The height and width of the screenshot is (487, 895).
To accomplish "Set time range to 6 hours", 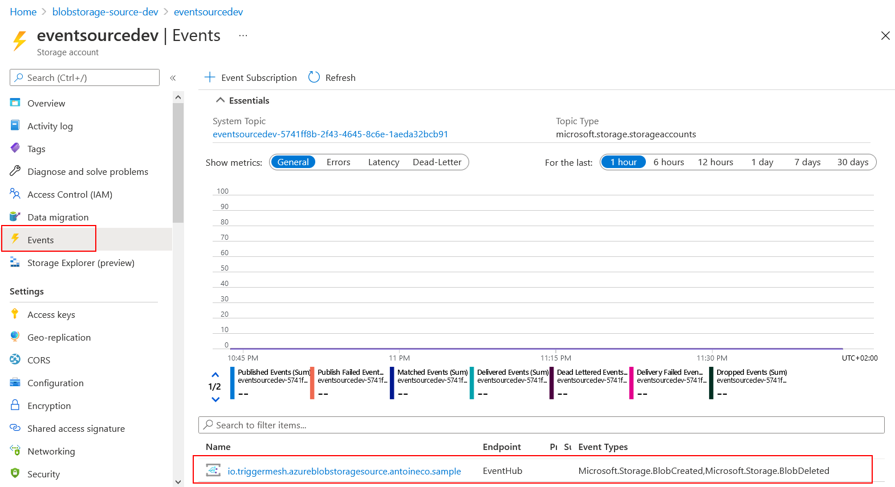I will [669, 162].
